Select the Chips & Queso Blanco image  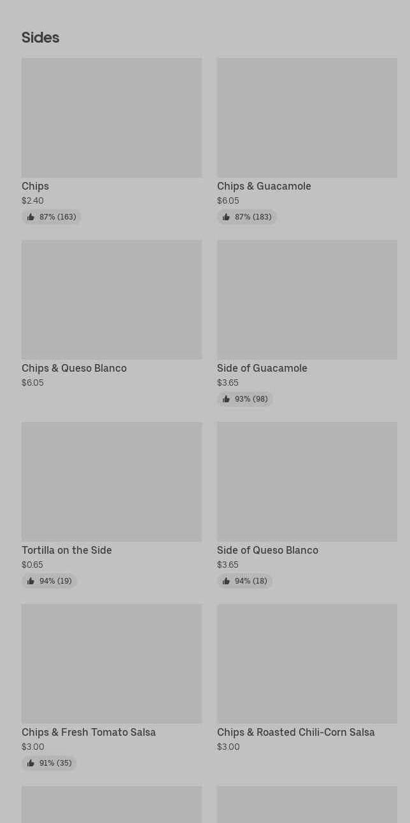coord(111,300)
